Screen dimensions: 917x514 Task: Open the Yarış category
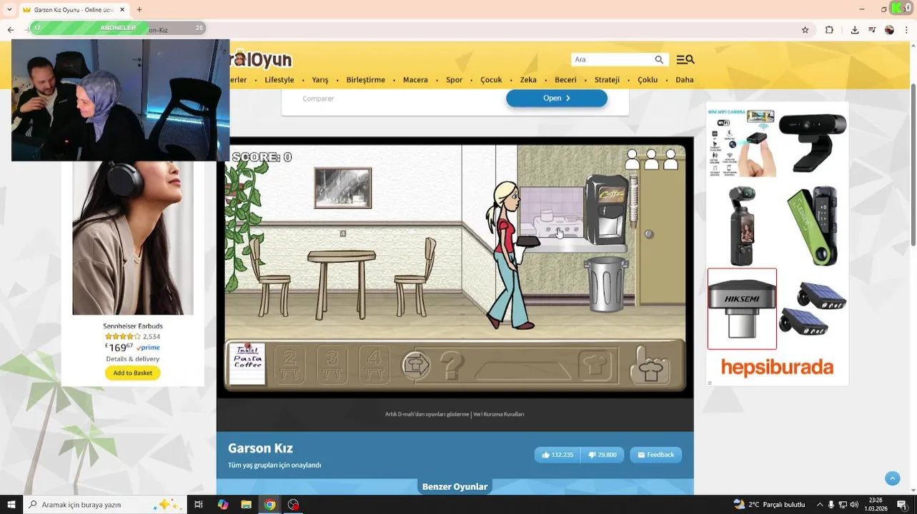click(319, 80)
